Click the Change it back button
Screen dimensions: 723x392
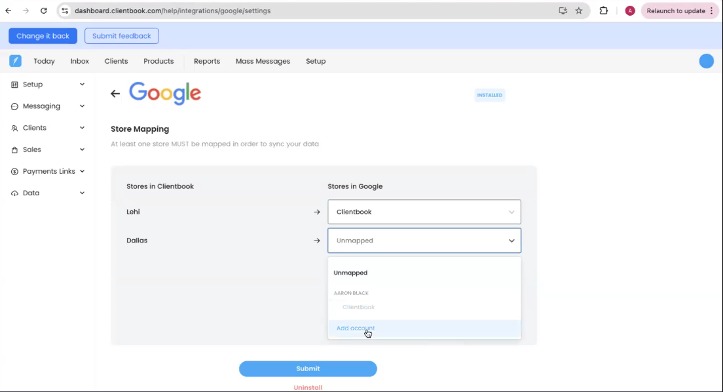coord(43,36)
